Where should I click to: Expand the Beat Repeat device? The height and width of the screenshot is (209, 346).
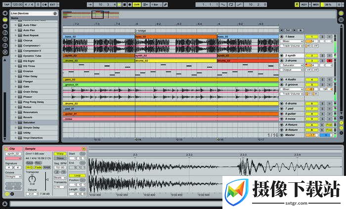pos(15,35)
